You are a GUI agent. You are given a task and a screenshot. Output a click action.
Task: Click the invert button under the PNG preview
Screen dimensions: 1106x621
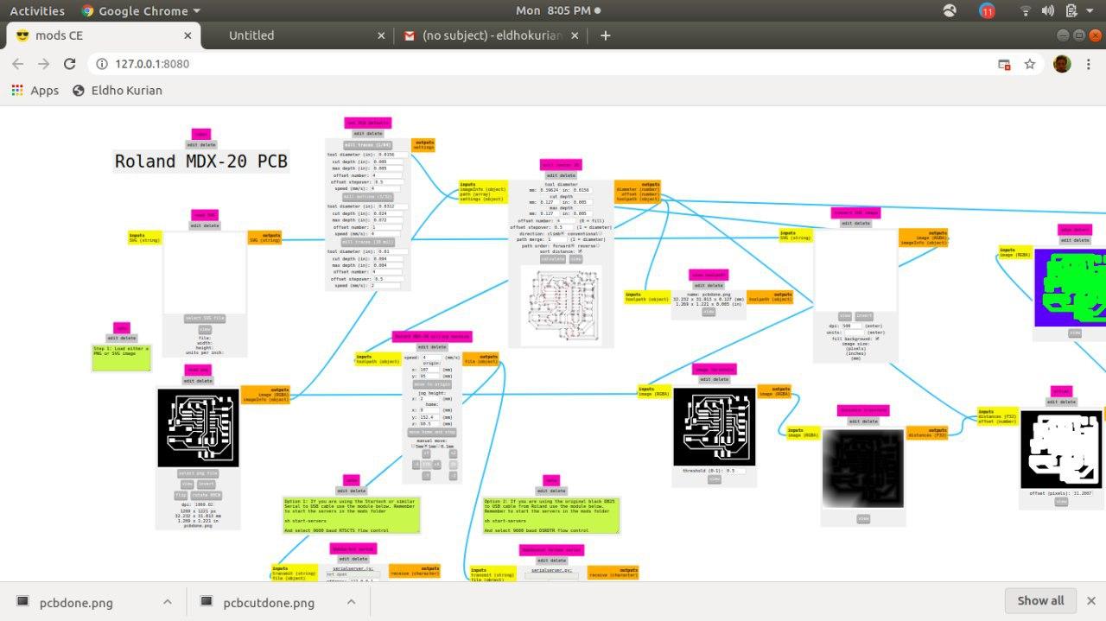point(206,485)
